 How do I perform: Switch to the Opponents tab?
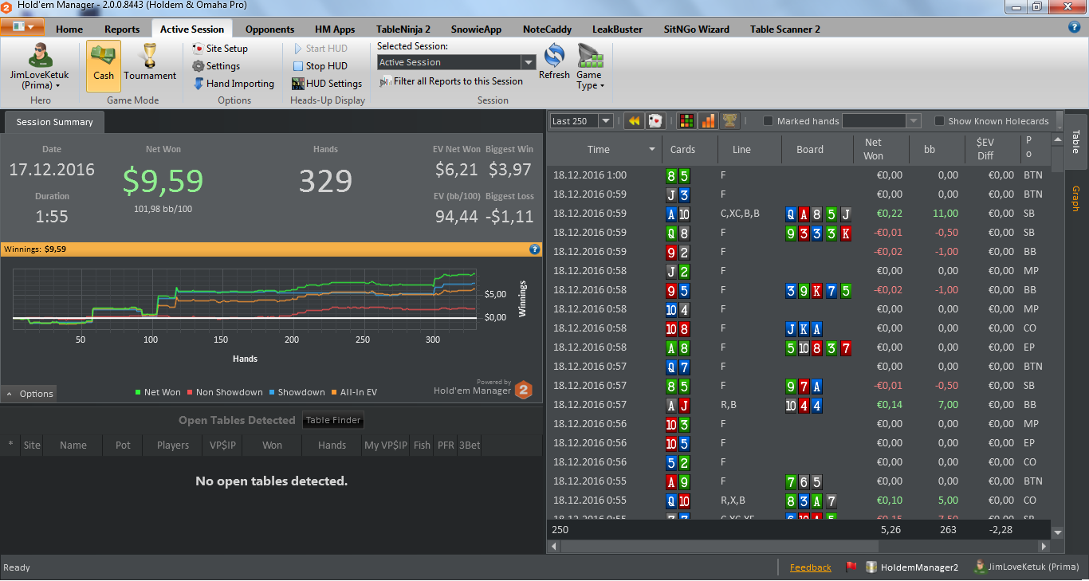[x=269, y=29]
